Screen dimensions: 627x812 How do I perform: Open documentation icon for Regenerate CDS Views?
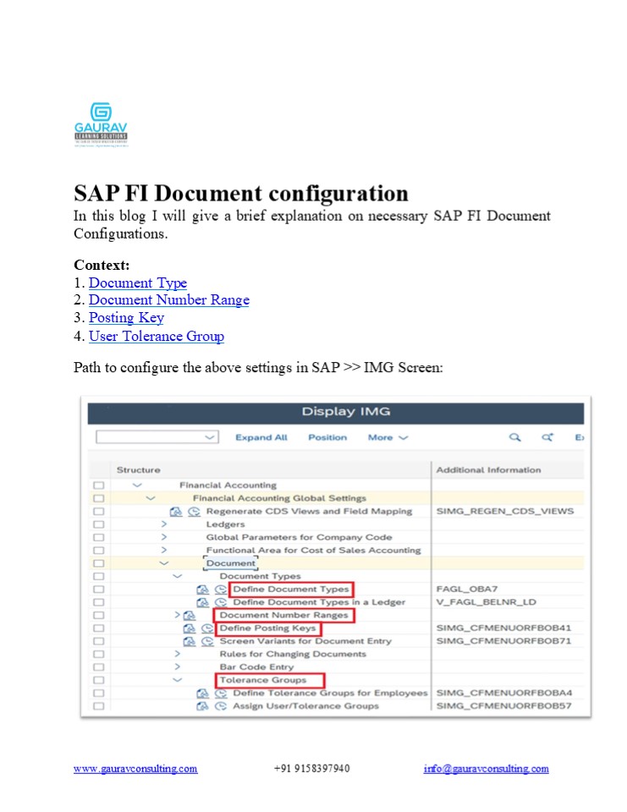click(x=176, y=512)
